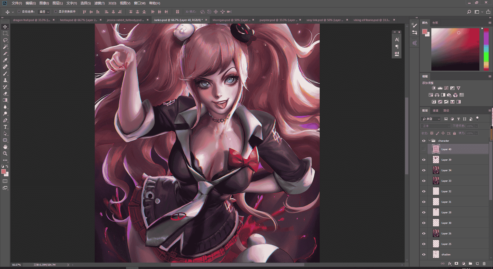Screen dimensions: 493x269
Task: Open the auto-select layer type dropdown
Action: tap(44, 12)
